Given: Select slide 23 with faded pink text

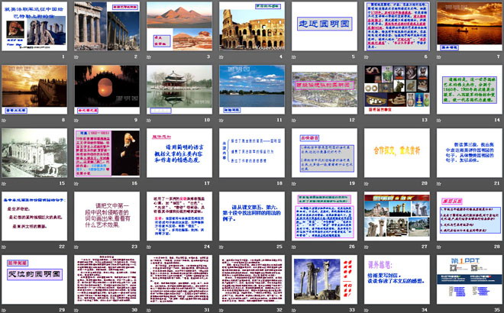Looking at the screenshot, I should pos(107,216).
